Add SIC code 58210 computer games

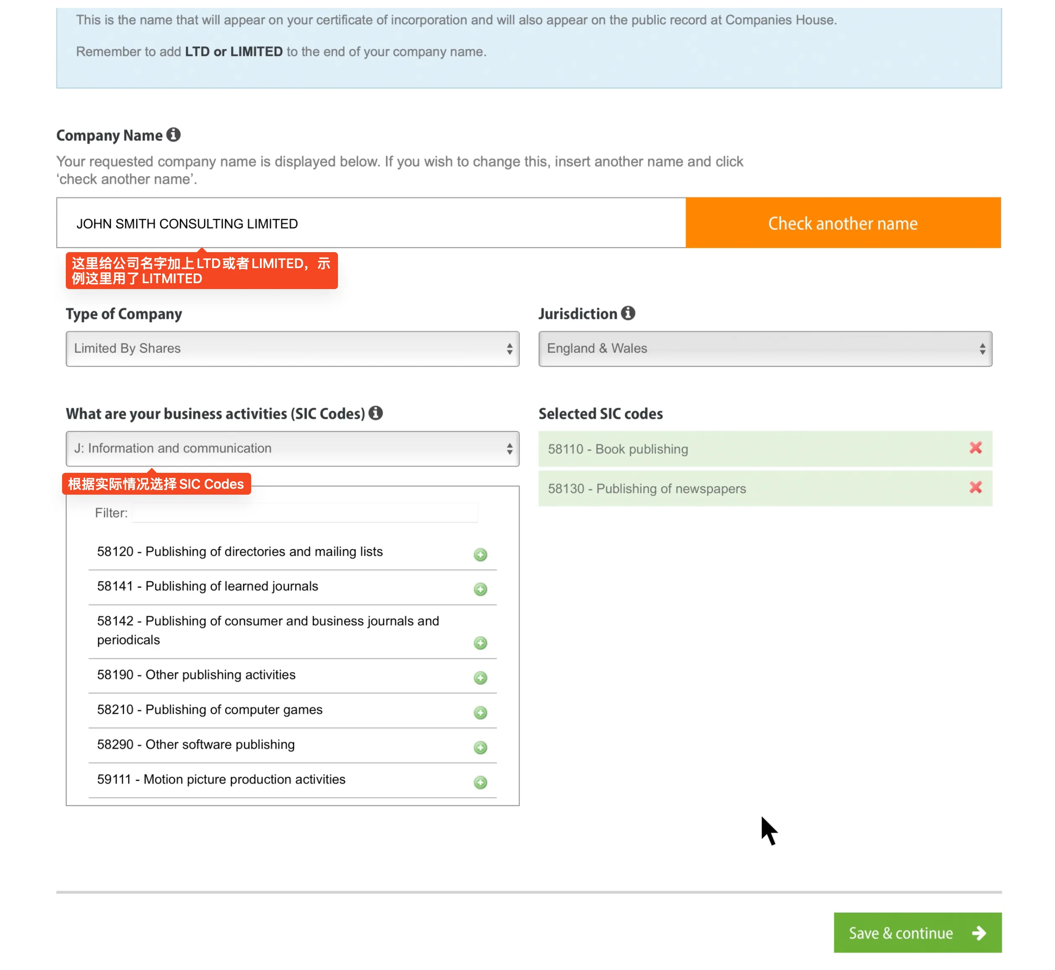pyautogui.click(x=480, y=713)
